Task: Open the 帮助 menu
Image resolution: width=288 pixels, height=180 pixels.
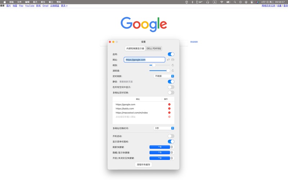Action: coord(59,2)
